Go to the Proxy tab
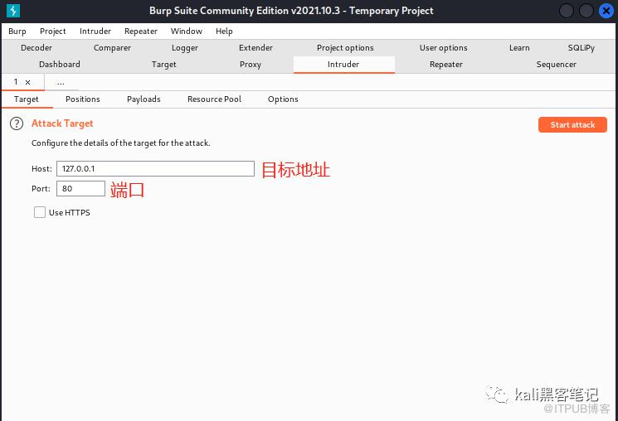 [251, 64]
